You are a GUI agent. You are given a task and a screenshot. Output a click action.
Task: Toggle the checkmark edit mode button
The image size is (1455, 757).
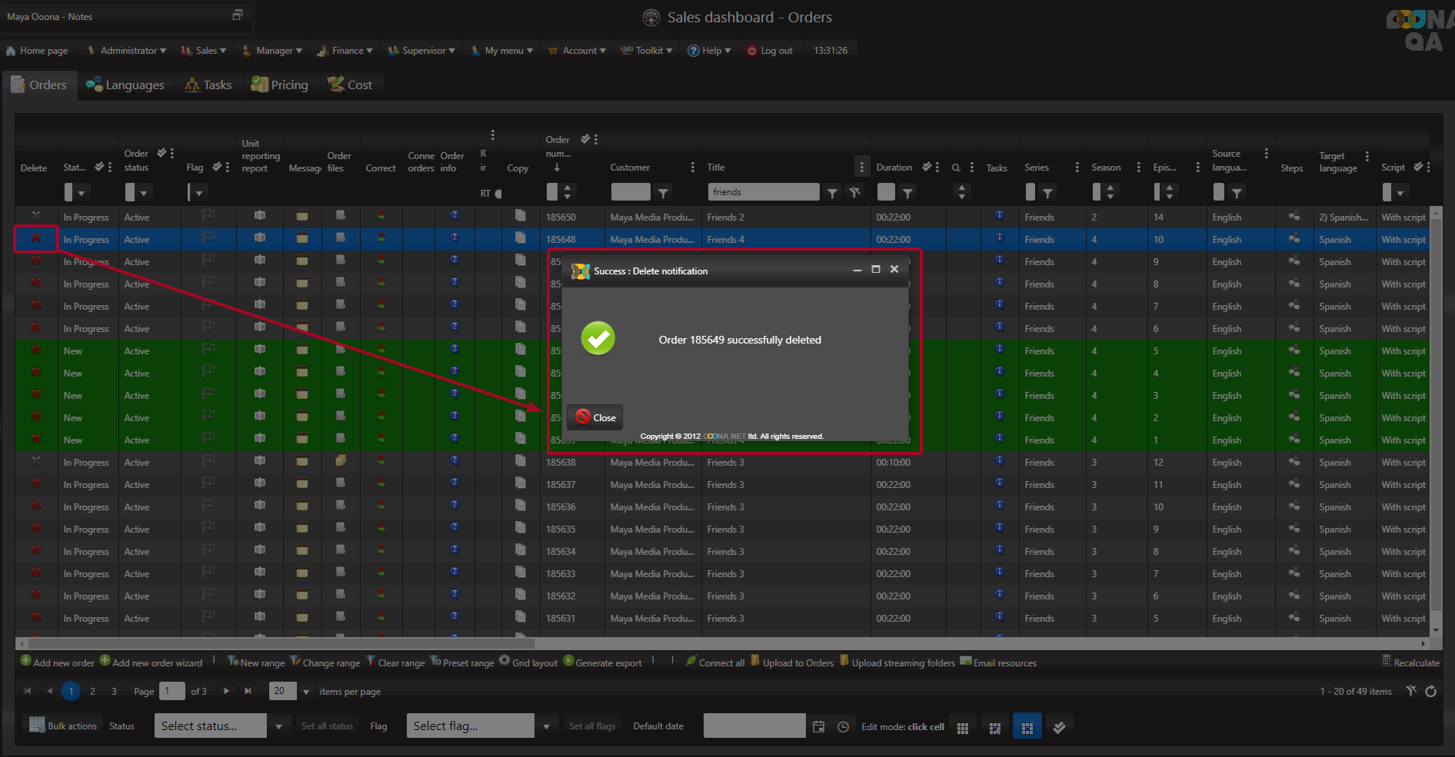[x=1059, y=727]
